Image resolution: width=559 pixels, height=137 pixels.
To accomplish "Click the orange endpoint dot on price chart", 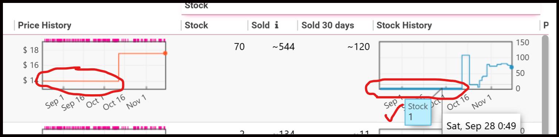I will pos(165,53).
